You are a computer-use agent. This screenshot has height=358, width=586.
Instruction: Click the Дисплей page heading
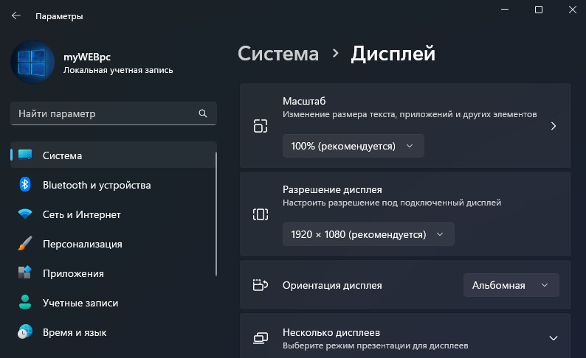click(x=393, y=54)
